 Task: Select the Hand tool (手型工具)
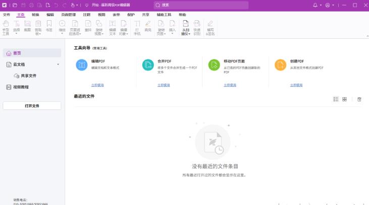coord(6,28)
